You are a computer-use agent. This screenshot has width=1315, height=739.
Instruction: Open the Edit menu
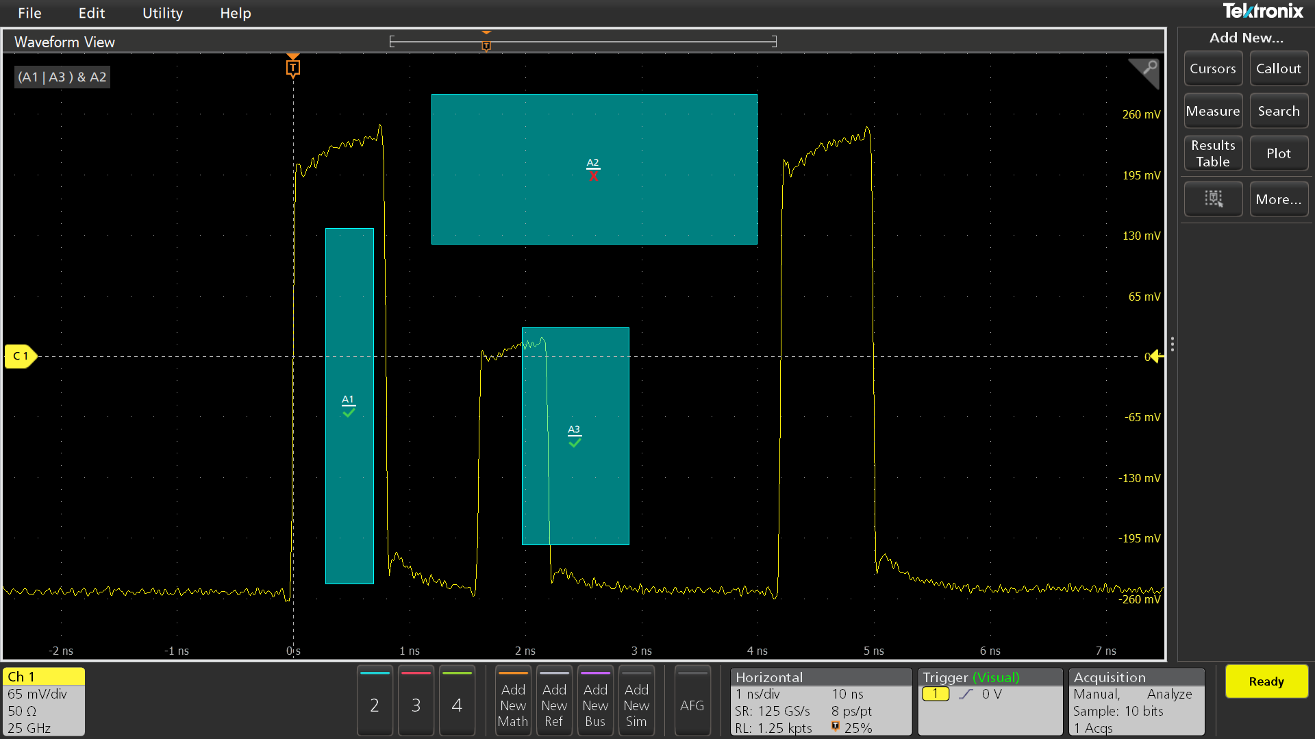point(92,13)
